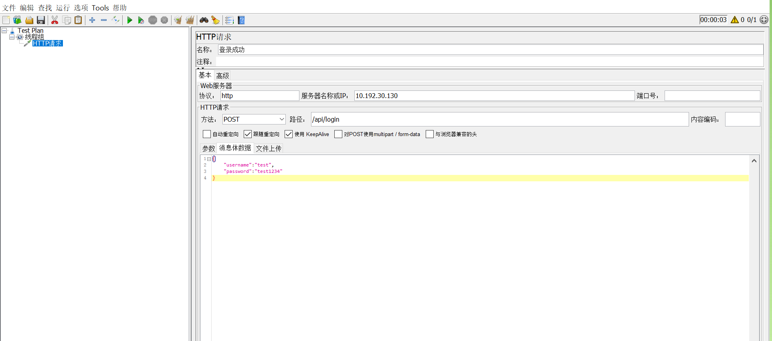Screen dimensions: 772x341
Task: Click the Cut scissors icon
Action: tap(55, 20)
